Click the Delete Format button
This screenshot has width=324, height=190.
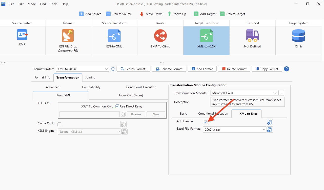point(234,69)
